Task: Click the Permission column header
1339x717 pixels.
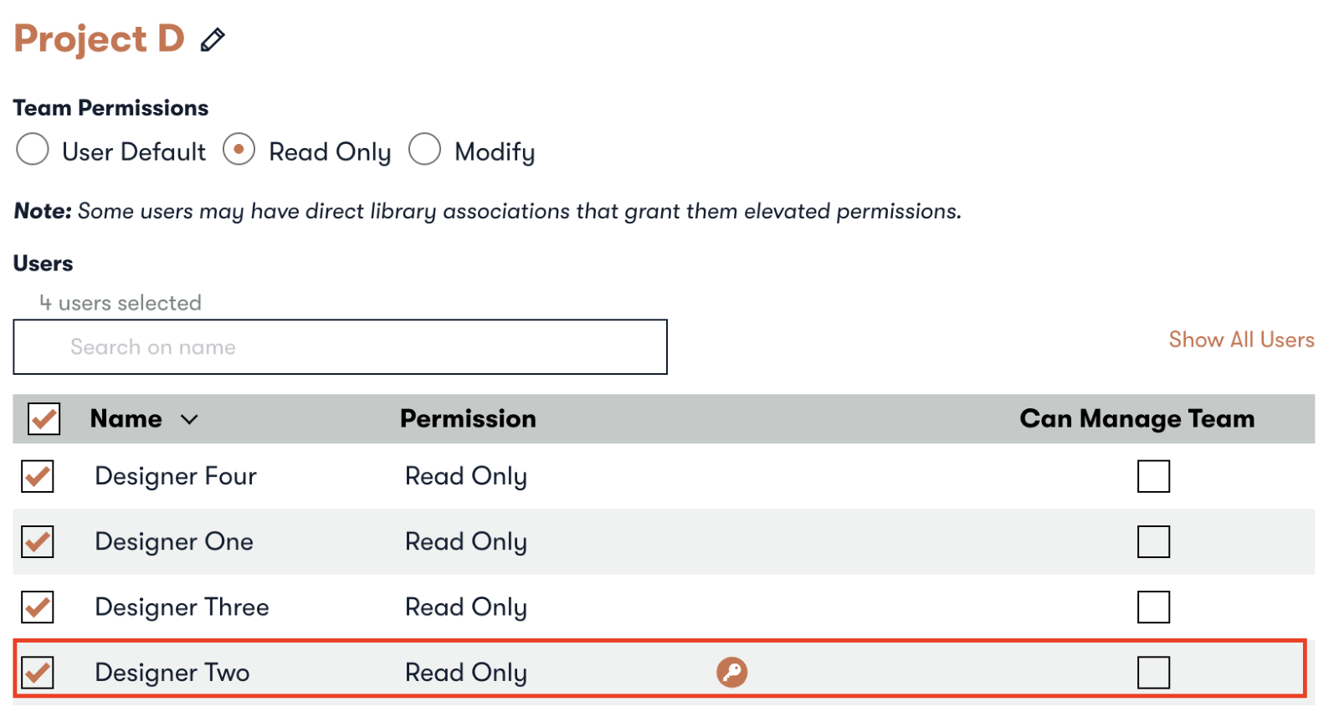Action: [468, 418]
